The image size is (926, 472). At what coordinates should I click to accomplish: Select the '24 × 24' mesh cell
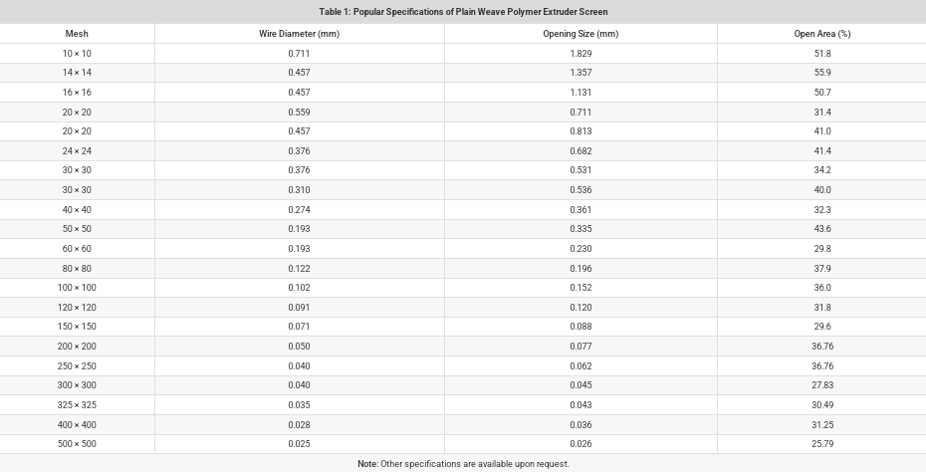click(x=77, y=151)
